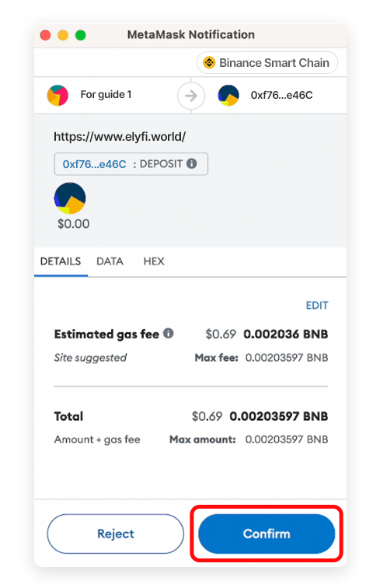Viewport: 380px width, 588px height.
Task: Switch to the HEX tab
Action: (154, 261)
